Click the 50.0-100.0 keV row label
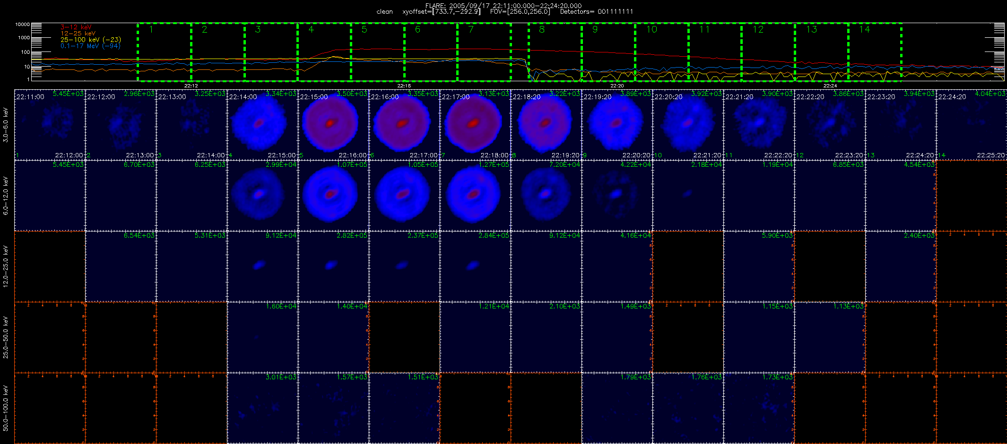 (6, 408)
